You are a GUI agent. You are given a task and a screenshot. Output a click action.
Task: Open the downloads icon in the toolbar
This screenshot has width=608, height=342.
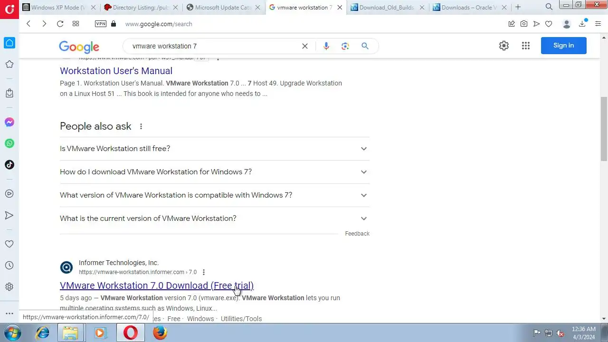coord(582,24)
